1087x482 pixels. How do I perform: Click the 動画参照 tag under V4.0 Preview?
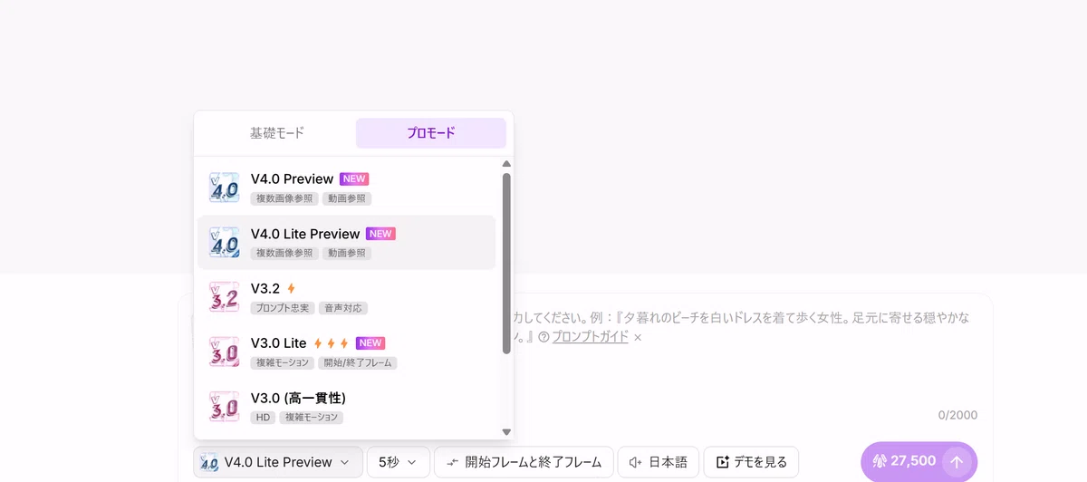click(347, 198)
